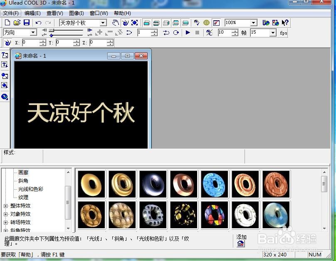Click the timeline frame slider thumb
The image size is (336, 261).
(51, 30)
